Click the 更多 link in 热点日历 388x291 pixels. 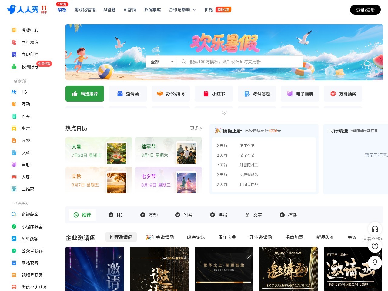(196, 128)
